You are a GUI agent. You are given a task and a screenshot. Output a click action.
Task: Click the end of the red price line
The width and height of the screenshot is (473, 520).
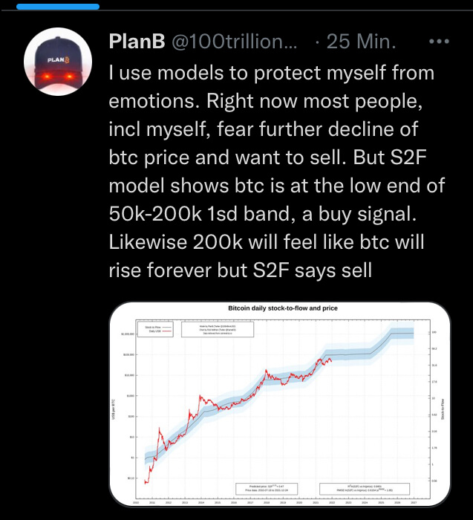[x=331, y=362]
